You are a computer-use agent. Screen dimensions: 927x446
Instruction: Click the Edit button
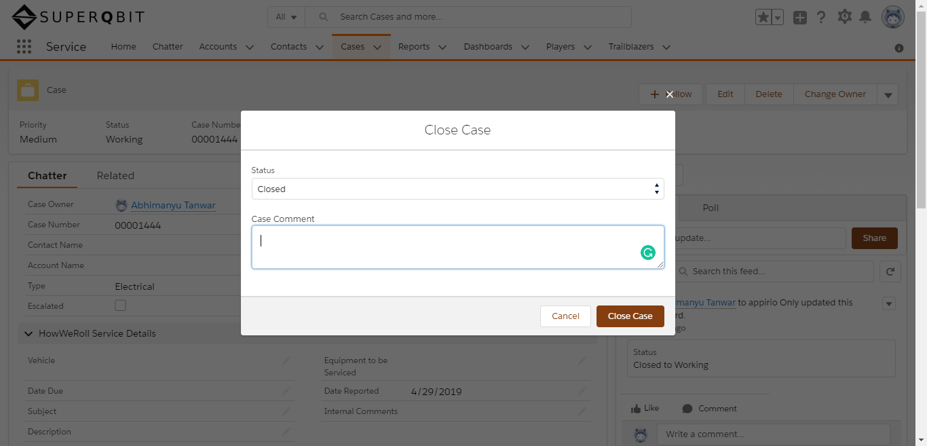[725, 94]
